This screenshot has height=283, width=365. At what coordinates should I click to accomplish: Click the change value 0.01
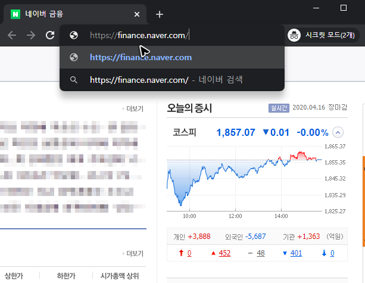(x=280, y=132)
